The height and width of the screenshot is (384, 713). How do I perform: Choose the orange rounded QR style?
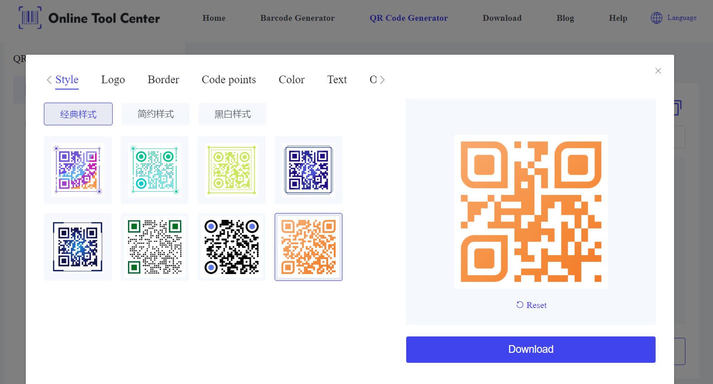pos(309,247)
